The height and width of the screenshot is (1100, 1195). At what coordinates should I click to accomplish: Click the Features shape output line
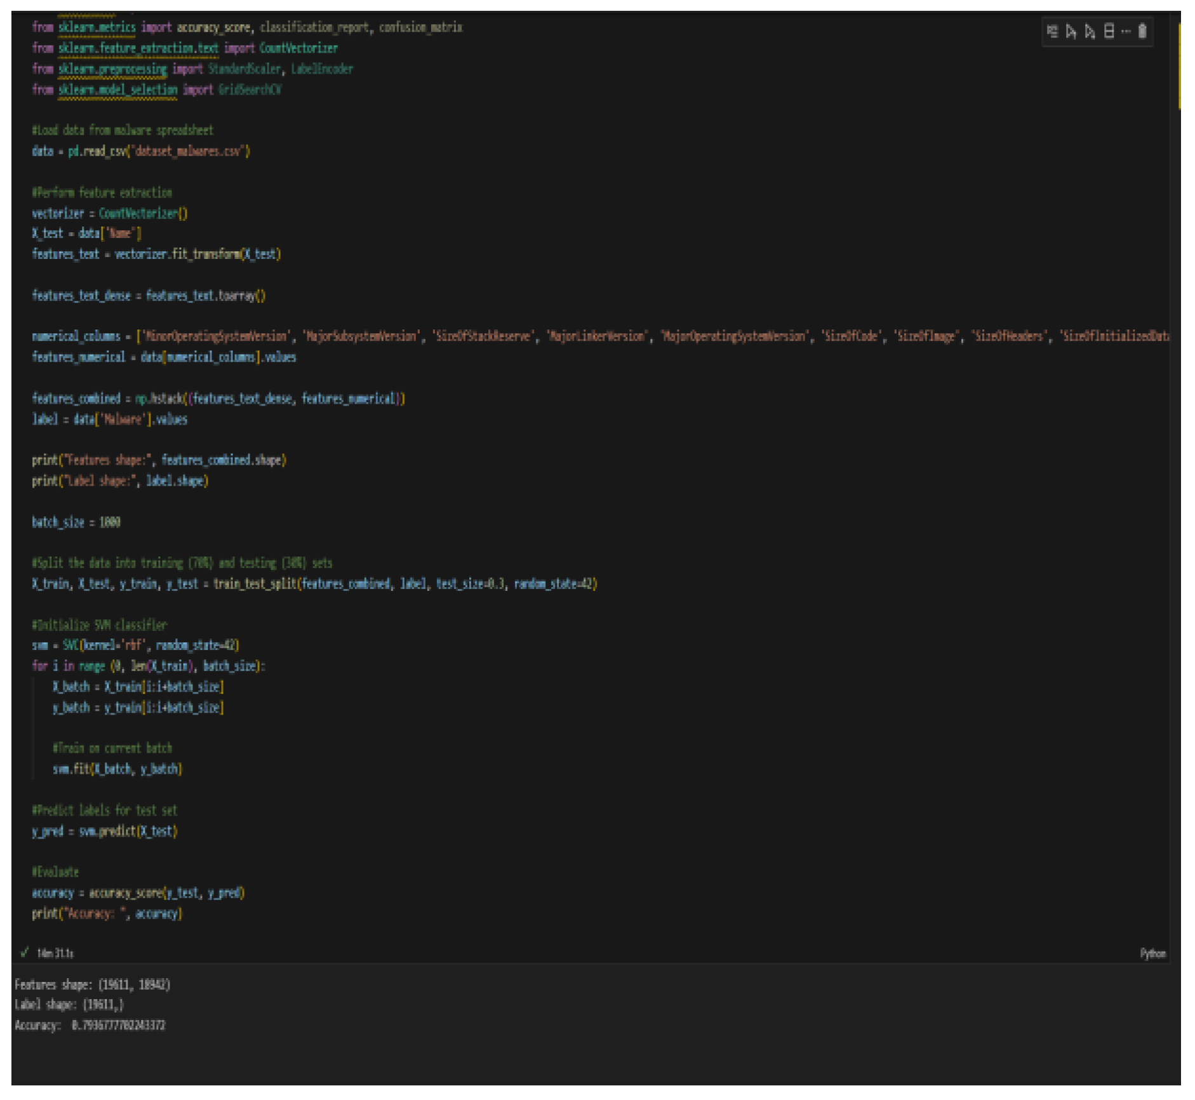click(92, 984)
